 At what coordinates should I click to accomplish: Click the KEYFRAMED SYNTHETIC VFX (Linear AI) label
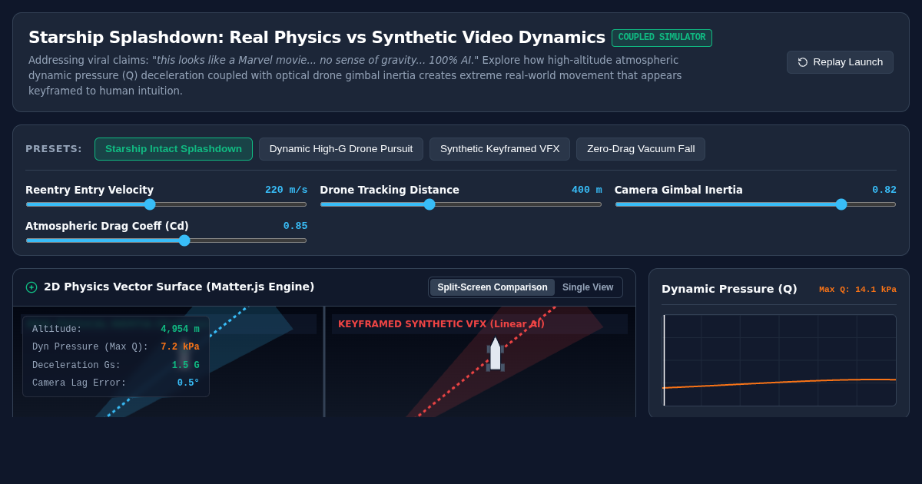click(x=441, y=324)
